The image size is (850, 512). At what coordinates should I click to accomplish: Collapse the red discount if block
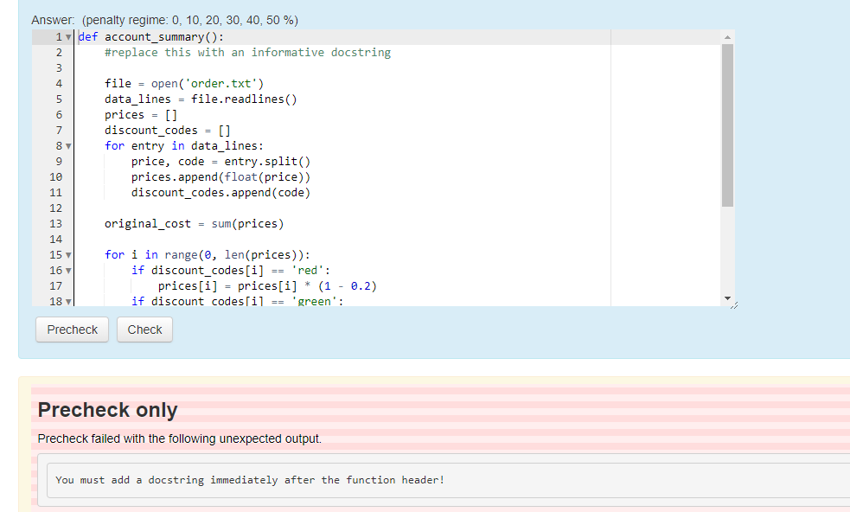[67, 270]
